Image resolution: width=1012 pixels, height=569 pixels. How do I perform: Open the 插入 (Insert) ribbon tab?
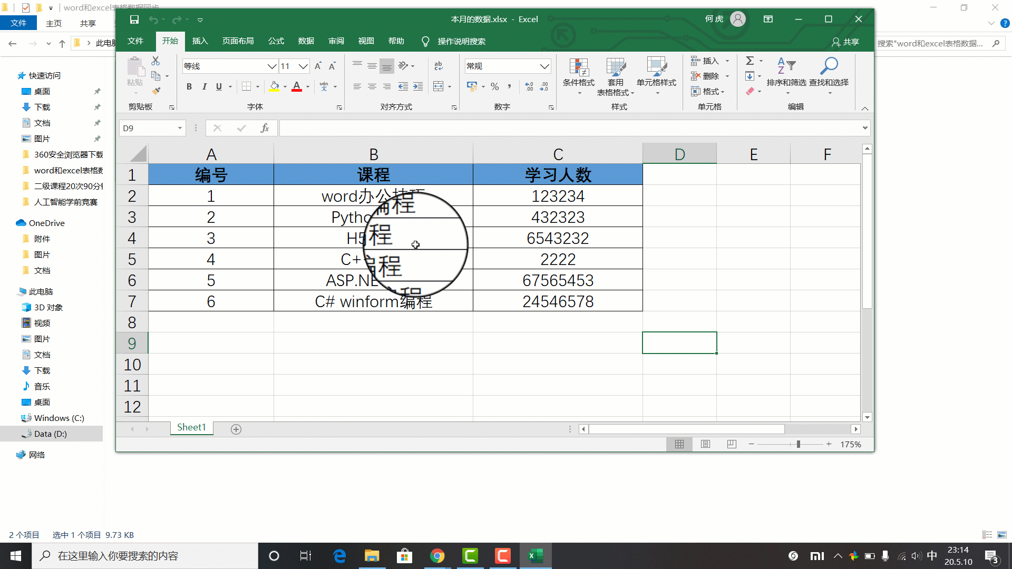(x=200, y=41)
